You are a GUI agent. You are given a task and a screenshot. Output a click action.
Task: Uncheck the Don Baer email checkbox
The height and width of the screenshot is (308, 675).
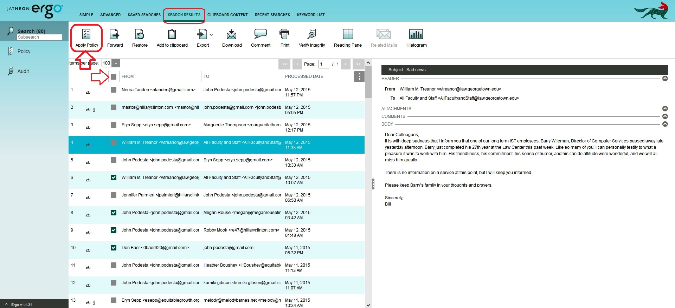coord(114,248)
